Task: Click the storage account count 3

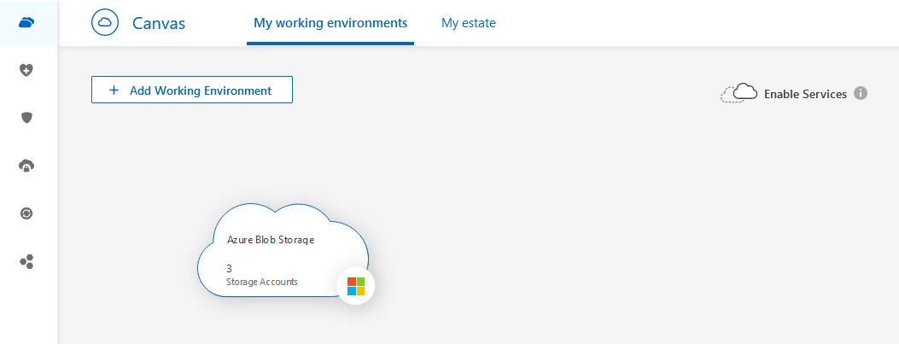Action: [229, 268]
